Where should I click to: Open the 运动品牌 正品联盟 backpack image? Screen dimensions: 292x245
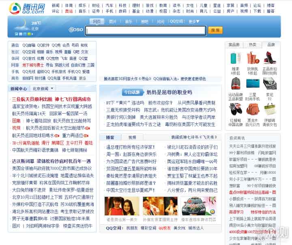235,84
